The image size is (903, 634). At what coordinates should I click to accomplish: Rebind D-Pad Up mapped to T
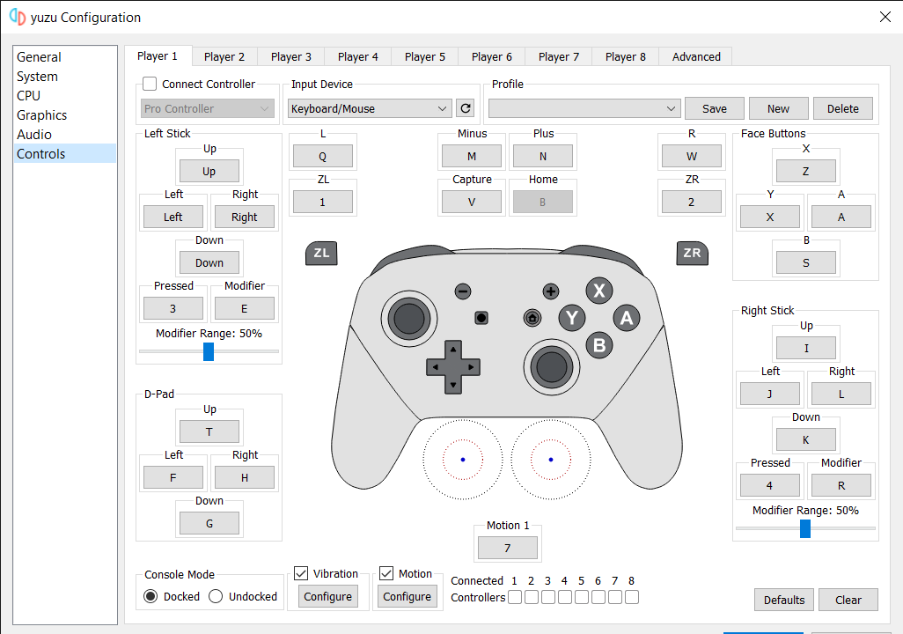point(209,431)
